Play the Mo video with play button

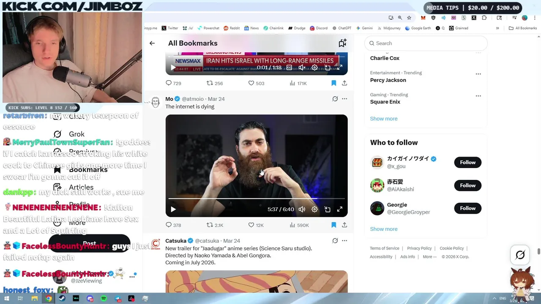(173, 209)
